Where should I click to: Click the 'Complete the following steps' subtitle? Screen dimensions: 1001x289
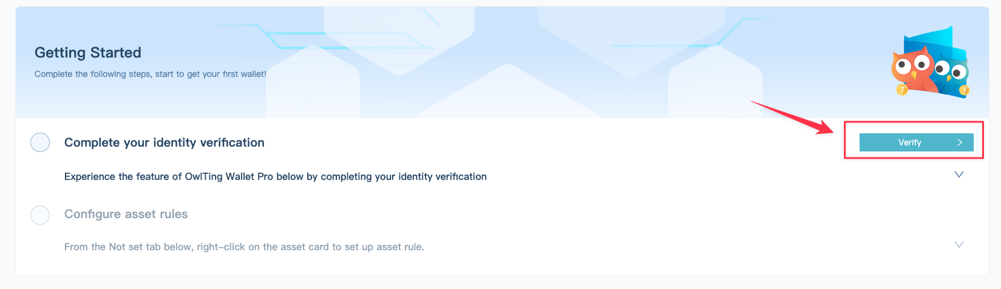coord(150,74)
